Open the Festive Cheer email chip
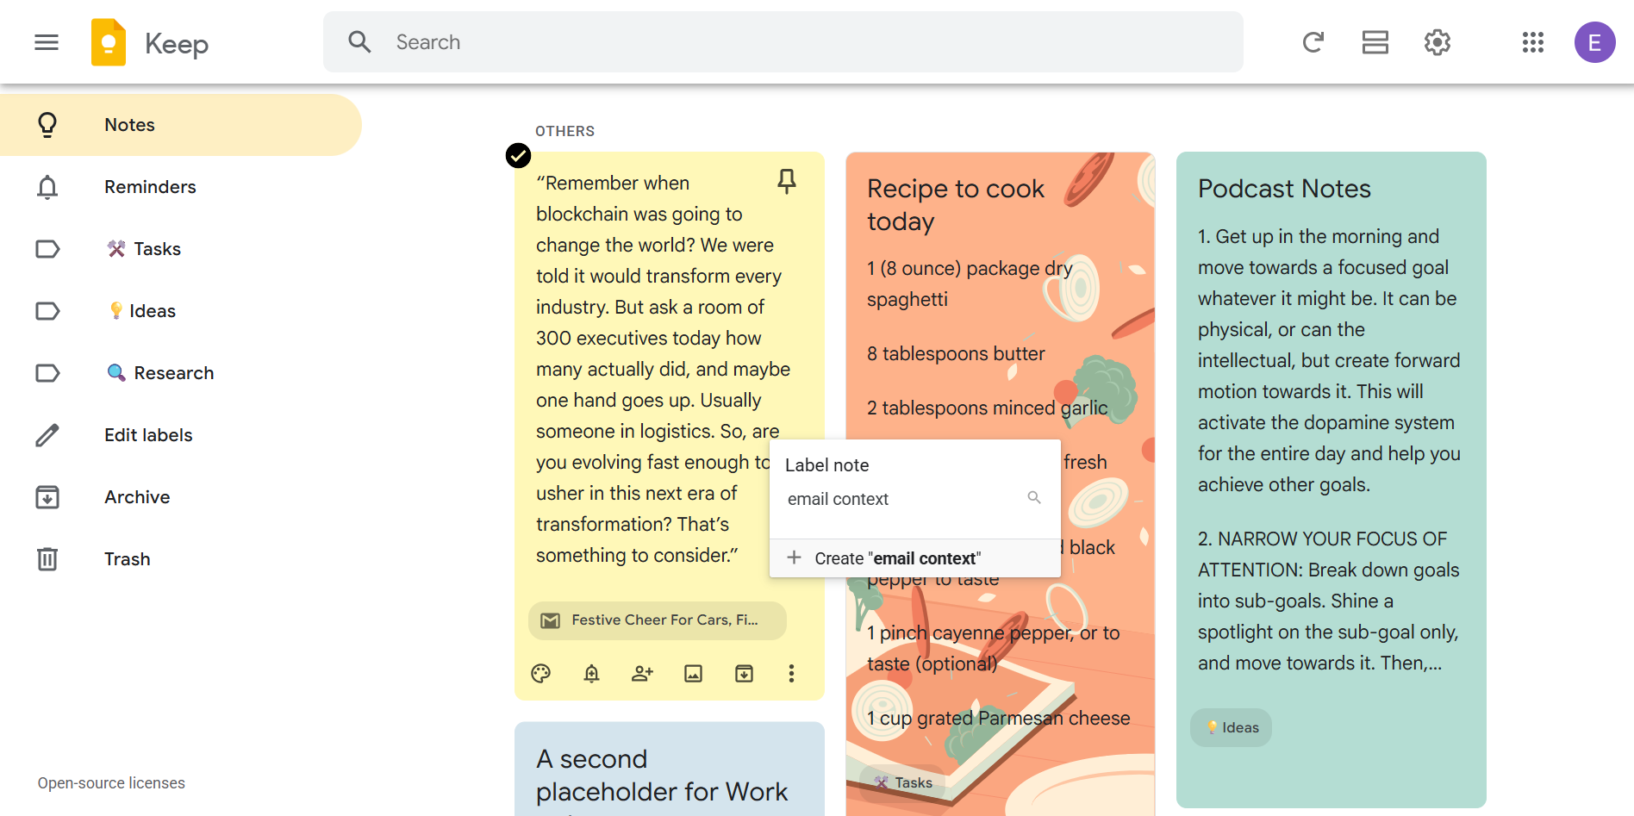 click(657, 620)
